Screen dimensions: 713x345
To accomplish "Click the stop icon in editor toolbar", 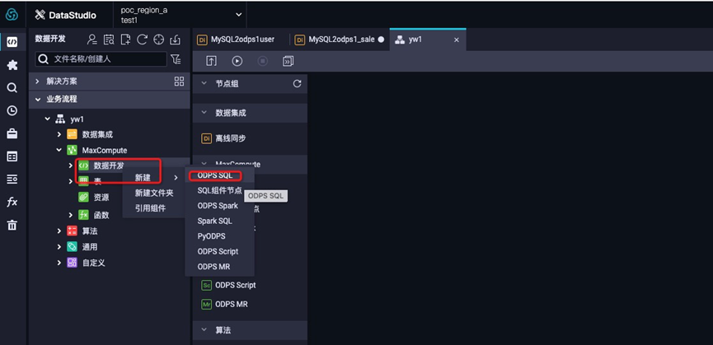I will pos(262,61).
